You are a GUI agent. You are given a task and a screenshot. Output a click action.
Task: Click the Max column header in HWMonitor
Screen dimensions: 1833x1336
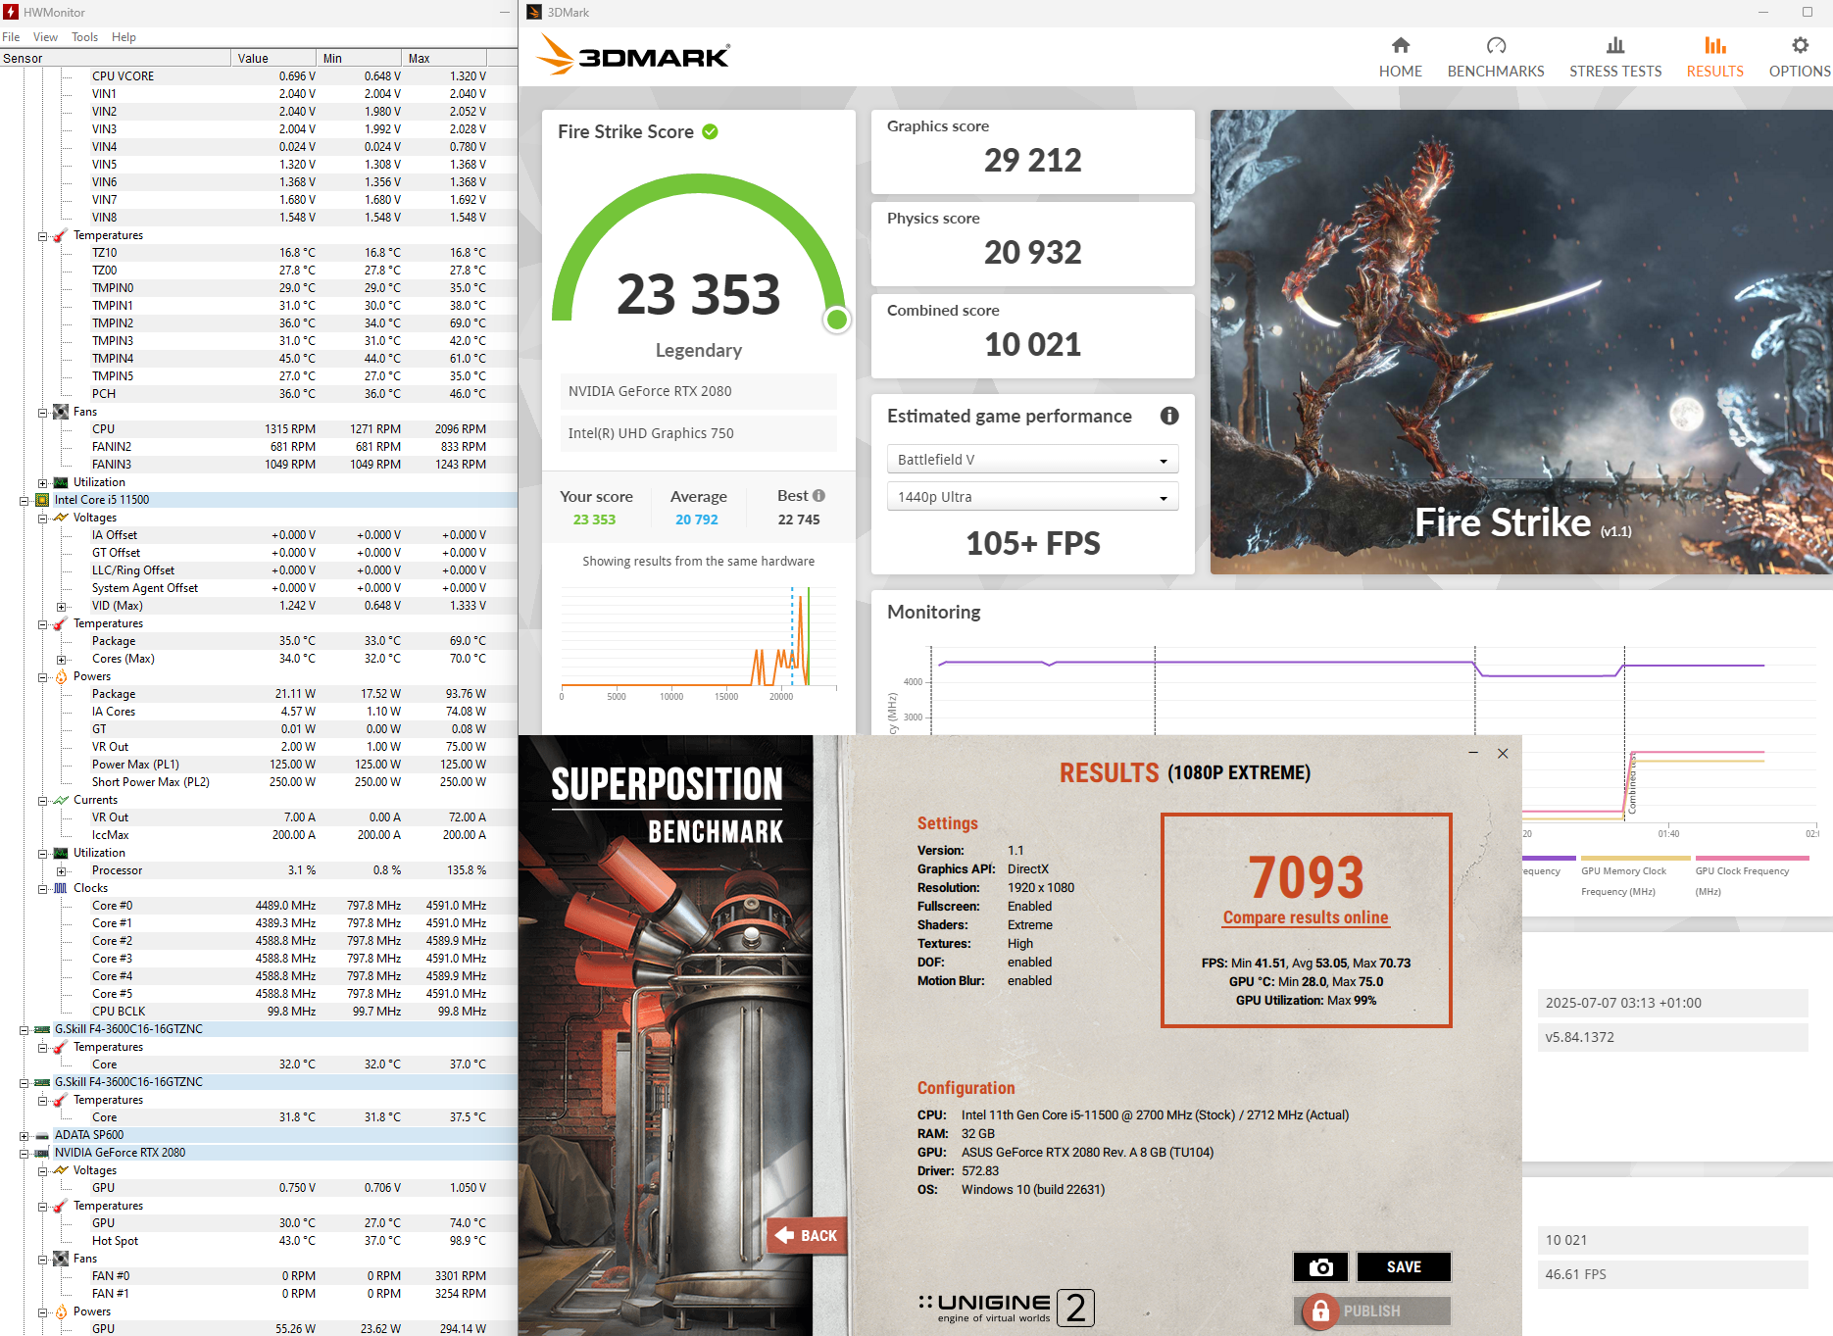(445, 58)
